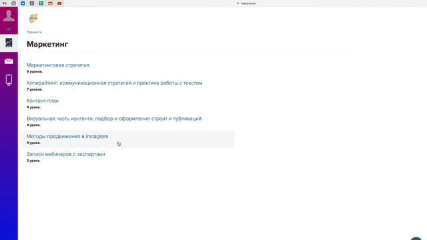
Task: Open the messages envelope icon in sidebar
Action: click(9, 61)
